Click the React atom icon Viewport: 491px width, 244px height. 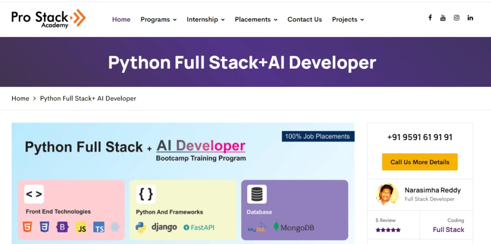(115, 227)
